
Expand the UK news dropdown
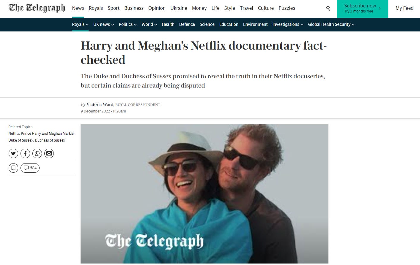pyautogui.click(x=104, y=24)
